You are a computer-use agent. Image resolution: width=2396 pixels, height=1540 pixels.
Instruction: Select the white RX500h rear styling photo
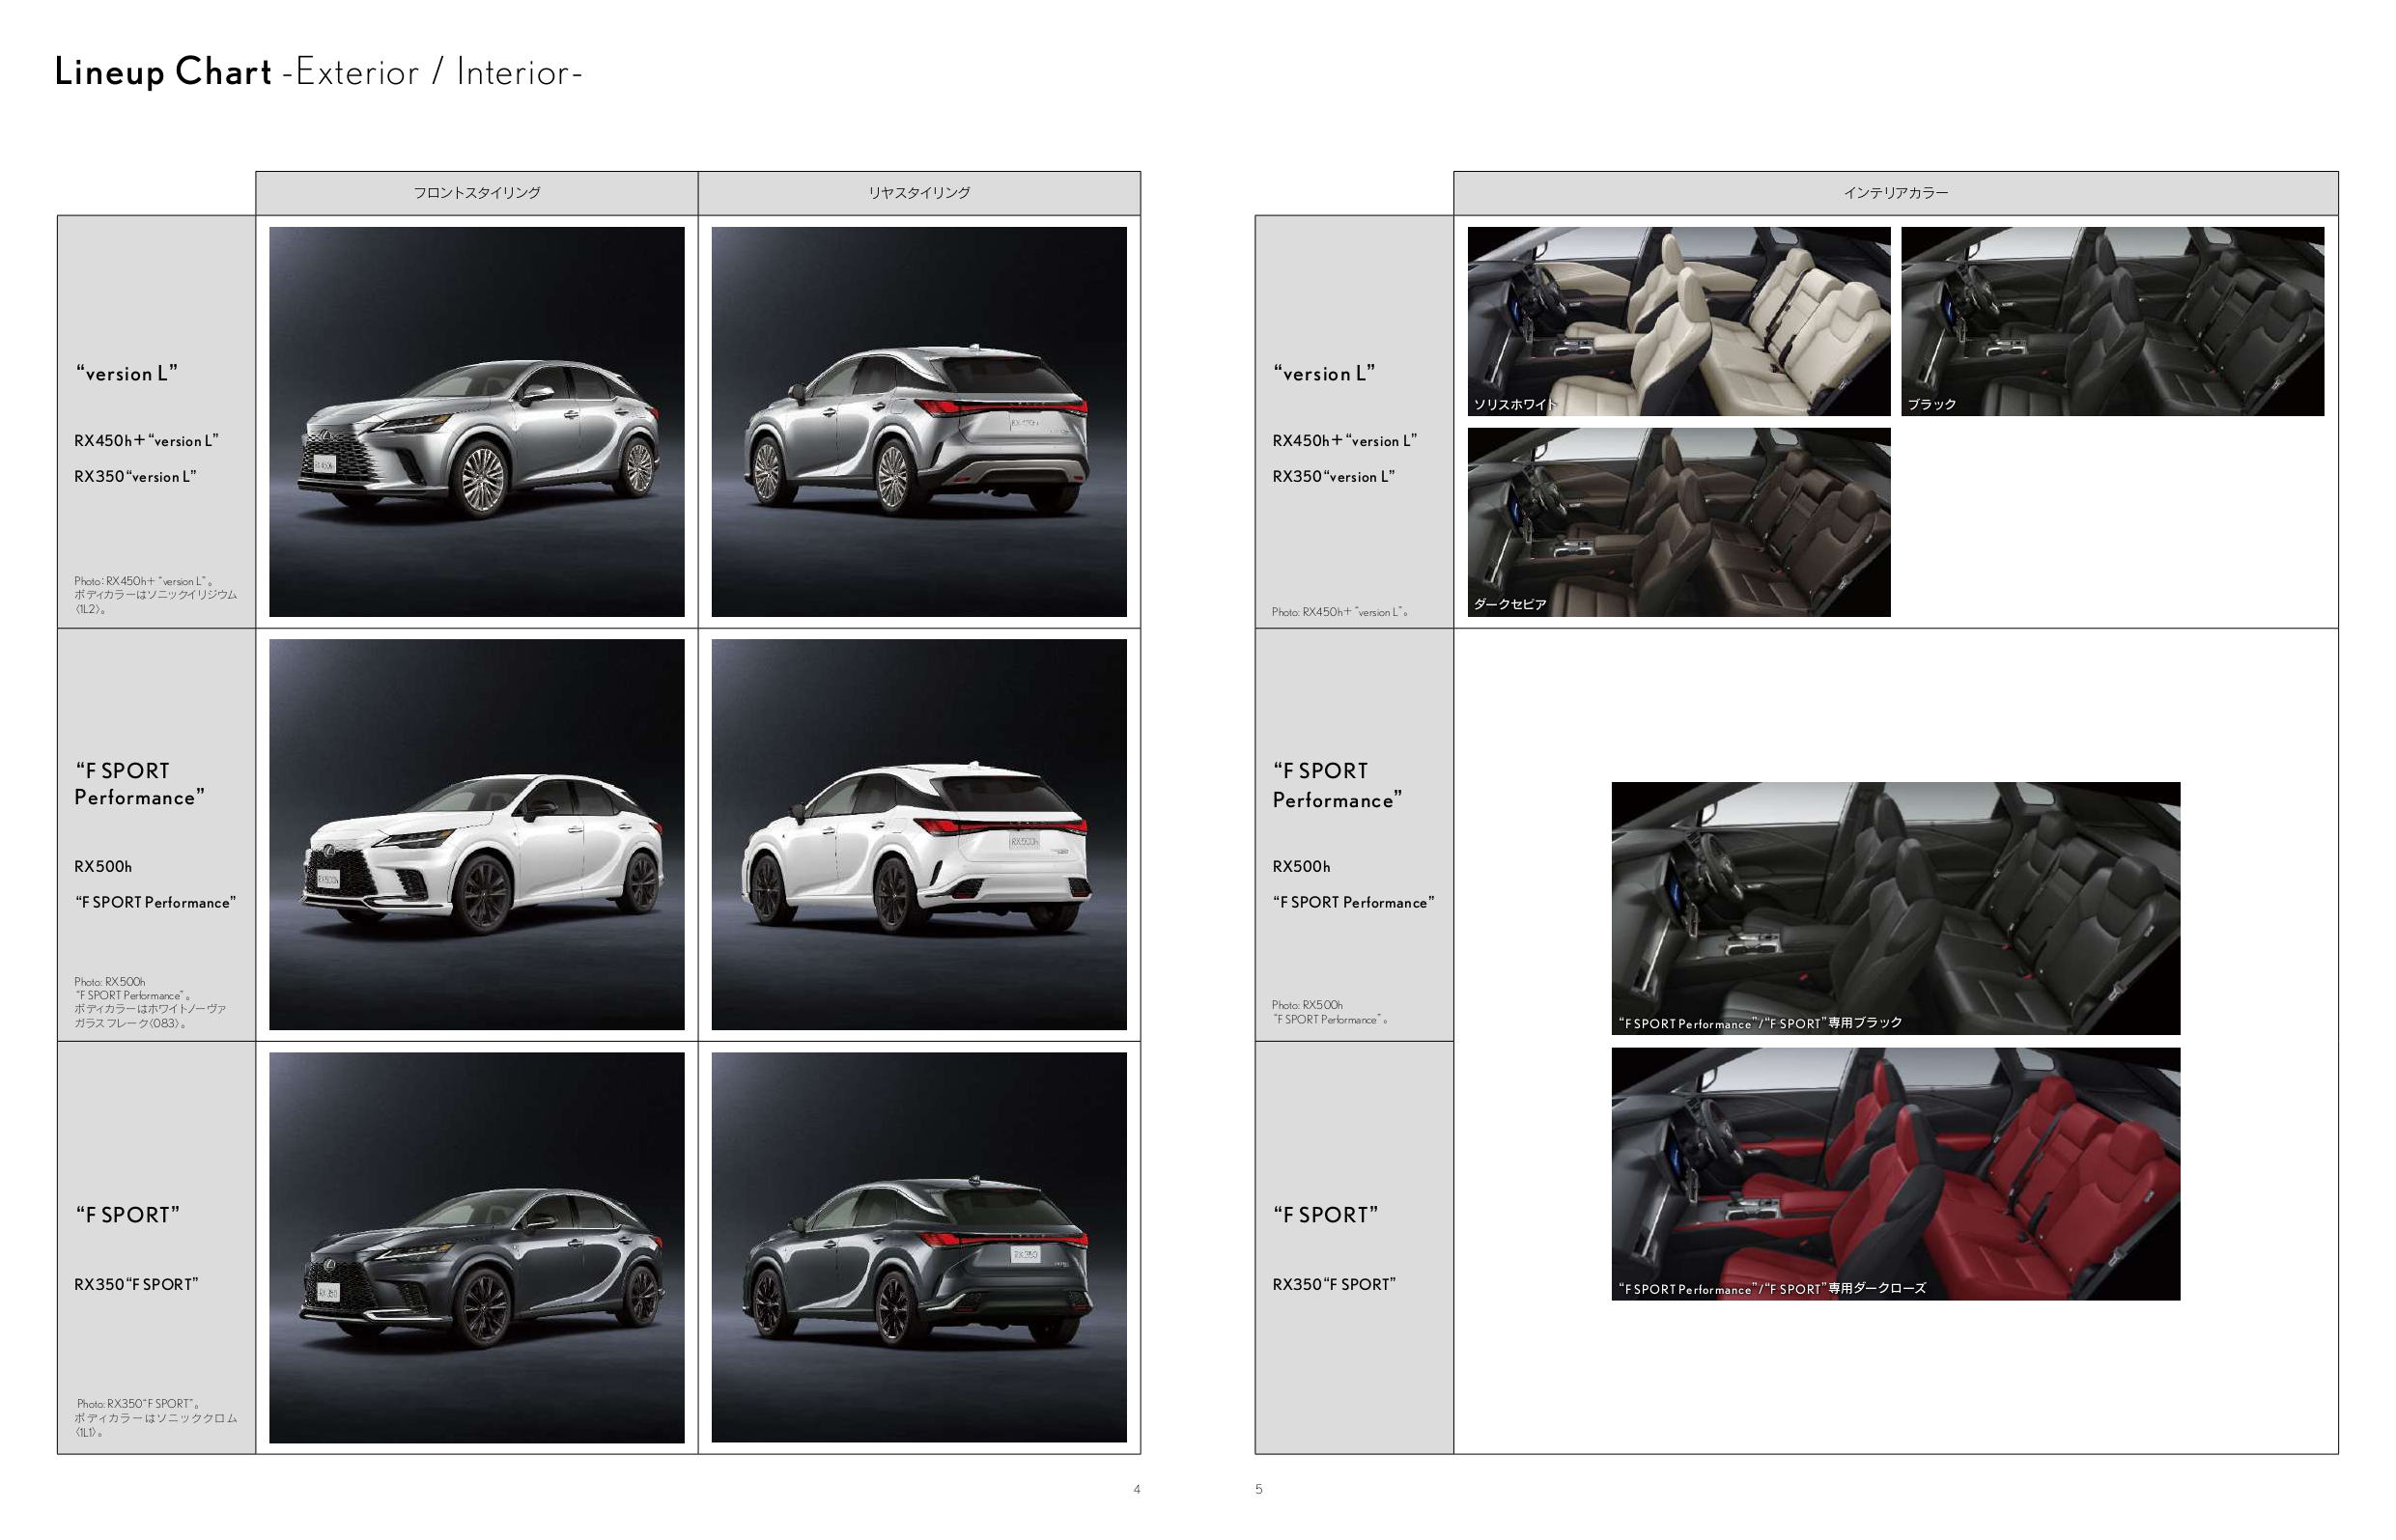[918, 834]
